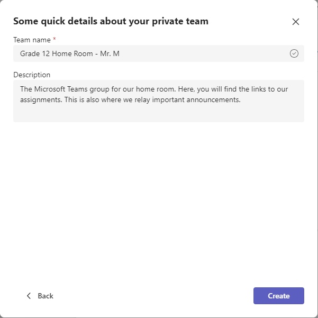Click the red required asterisk
This screenshot has width=318, height=318.
click(x=54, y=39)
